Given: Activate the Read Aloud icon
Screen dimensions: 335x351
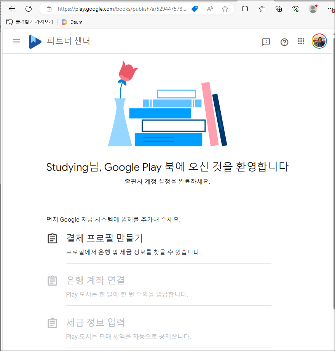Looking at the screenshot, I should (x=210, y=9).
